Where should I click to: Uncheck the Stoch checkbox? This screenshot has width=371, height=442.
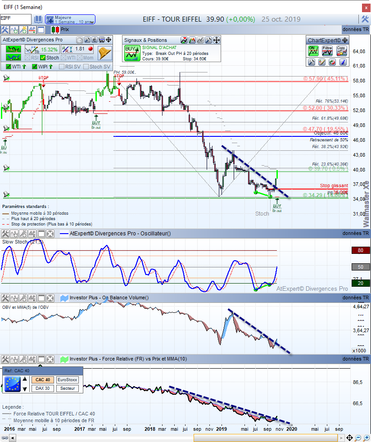(43, 58)
